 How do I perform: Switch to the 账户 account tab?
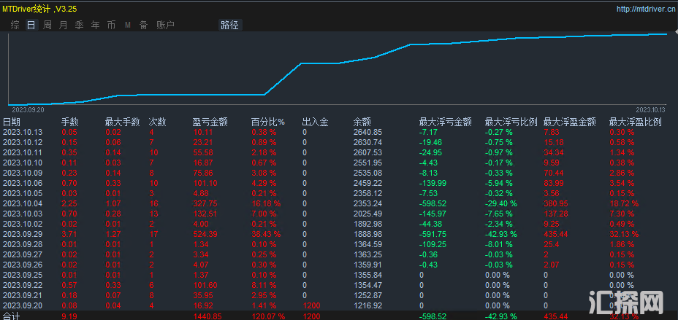click(x=165, y=25)
